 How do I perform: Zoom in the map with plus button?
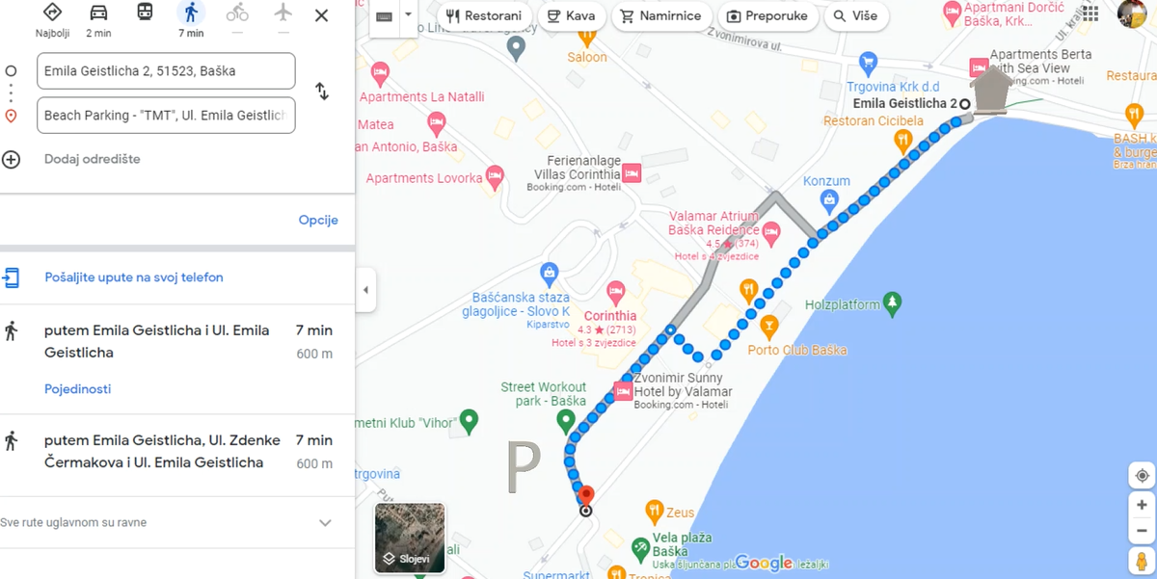coord(1142,505)
